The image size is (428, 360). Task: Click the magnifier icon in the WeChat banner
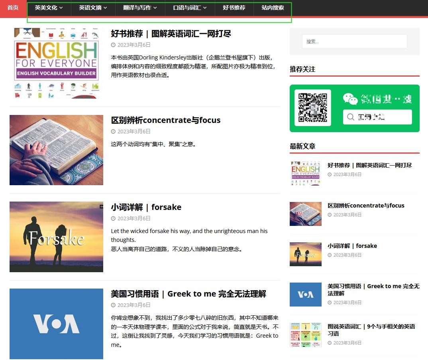coord(350,117)
